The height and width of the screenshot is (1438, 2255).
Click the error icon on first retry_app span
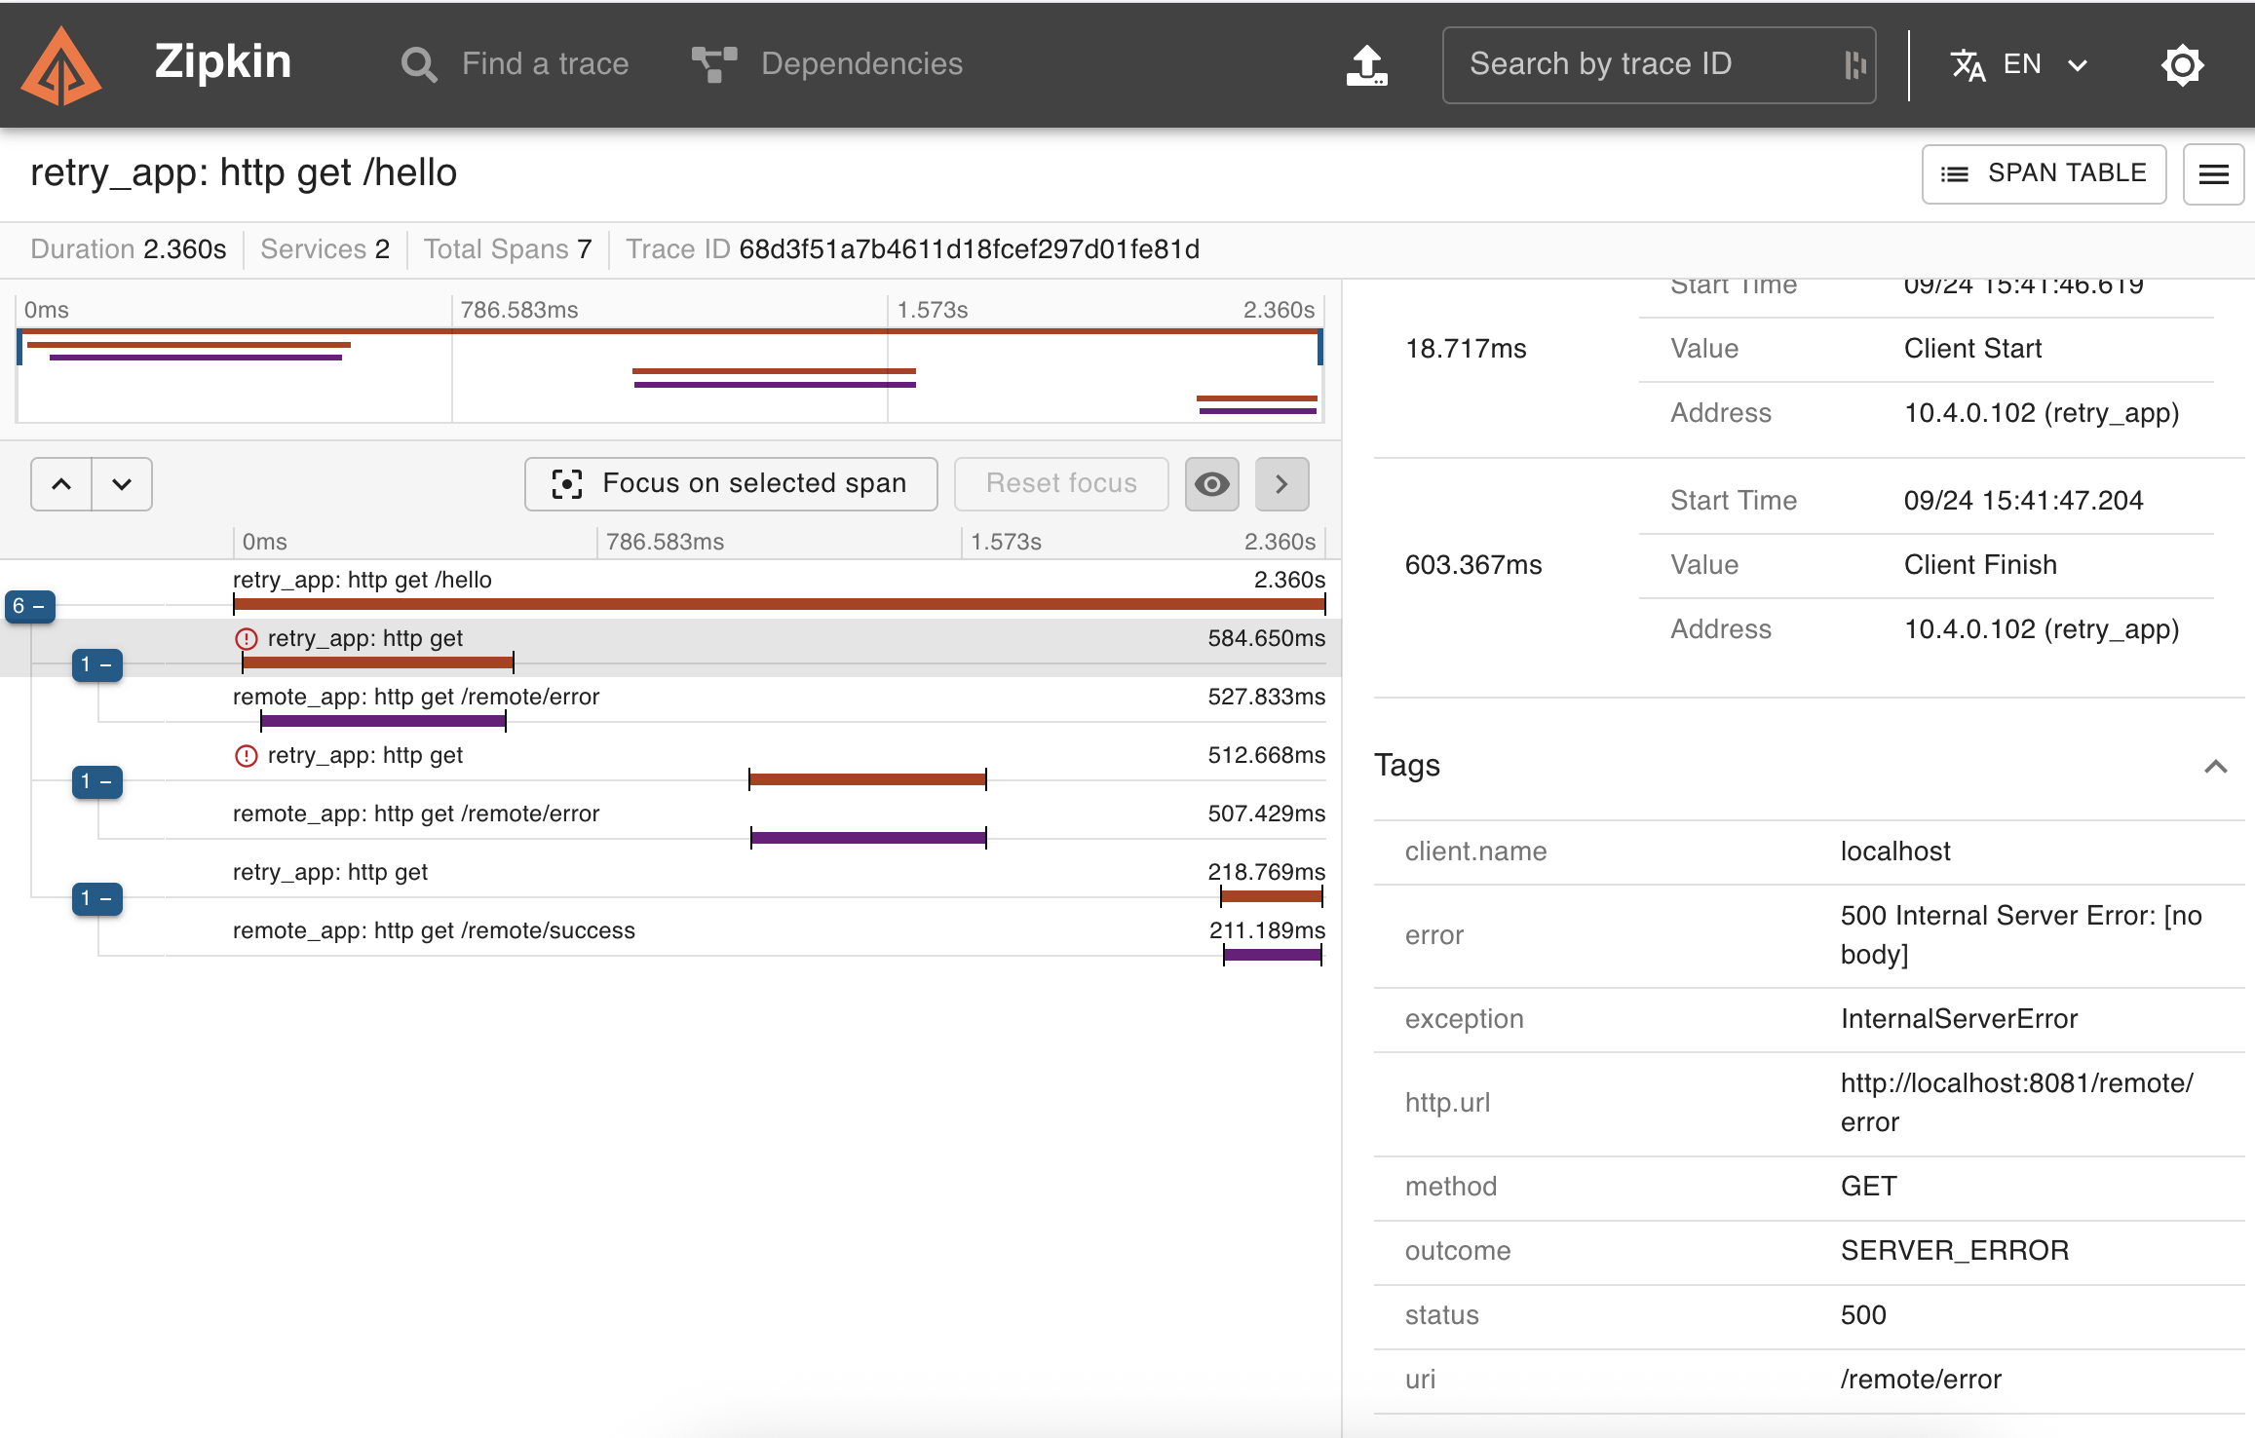coord(247,639)
